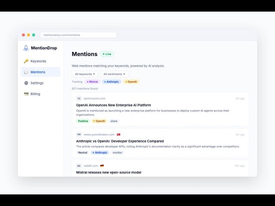The height and width of the screenshot is (206, 275).
Task: Open 'Mistral releases new open-source model' mention
Action: [x=109, y=173]
